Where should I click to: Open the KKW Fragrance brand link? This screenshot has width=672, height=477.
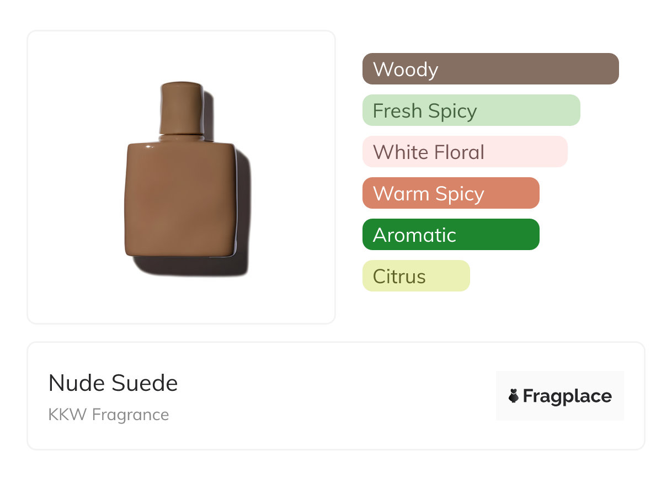point(109,415)
